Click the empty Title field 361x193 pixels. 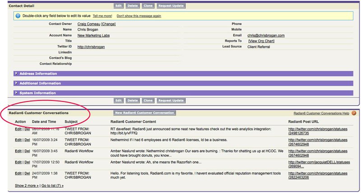[129, 41]
